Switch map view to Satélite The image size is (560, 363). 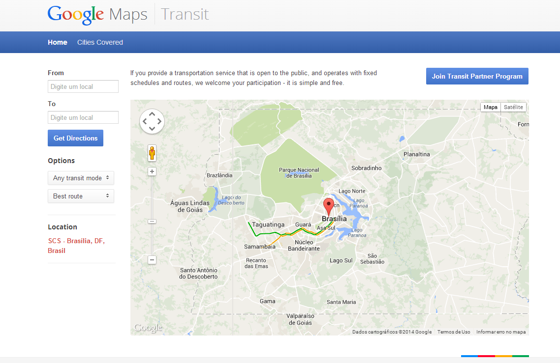coord(513,107)
